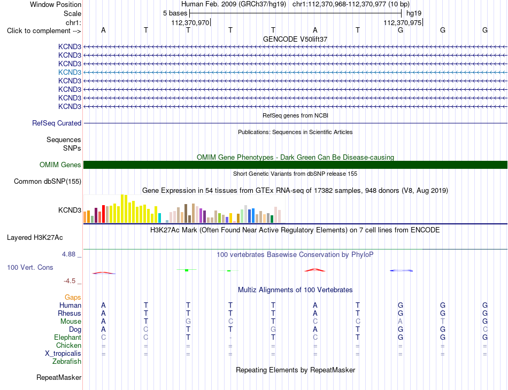Open 'Repeating Elements by RepeatMasker' title
508x390 pixels.
[x=295, y=370]
